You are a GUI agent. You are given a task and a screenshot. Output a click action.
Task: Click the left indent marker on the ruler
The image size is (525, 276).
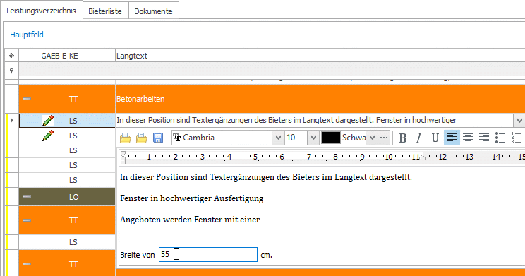click(123, 157)
